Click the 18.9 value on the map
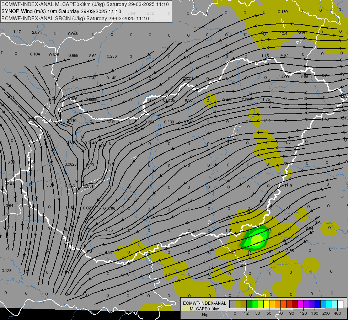 (288, 186)
